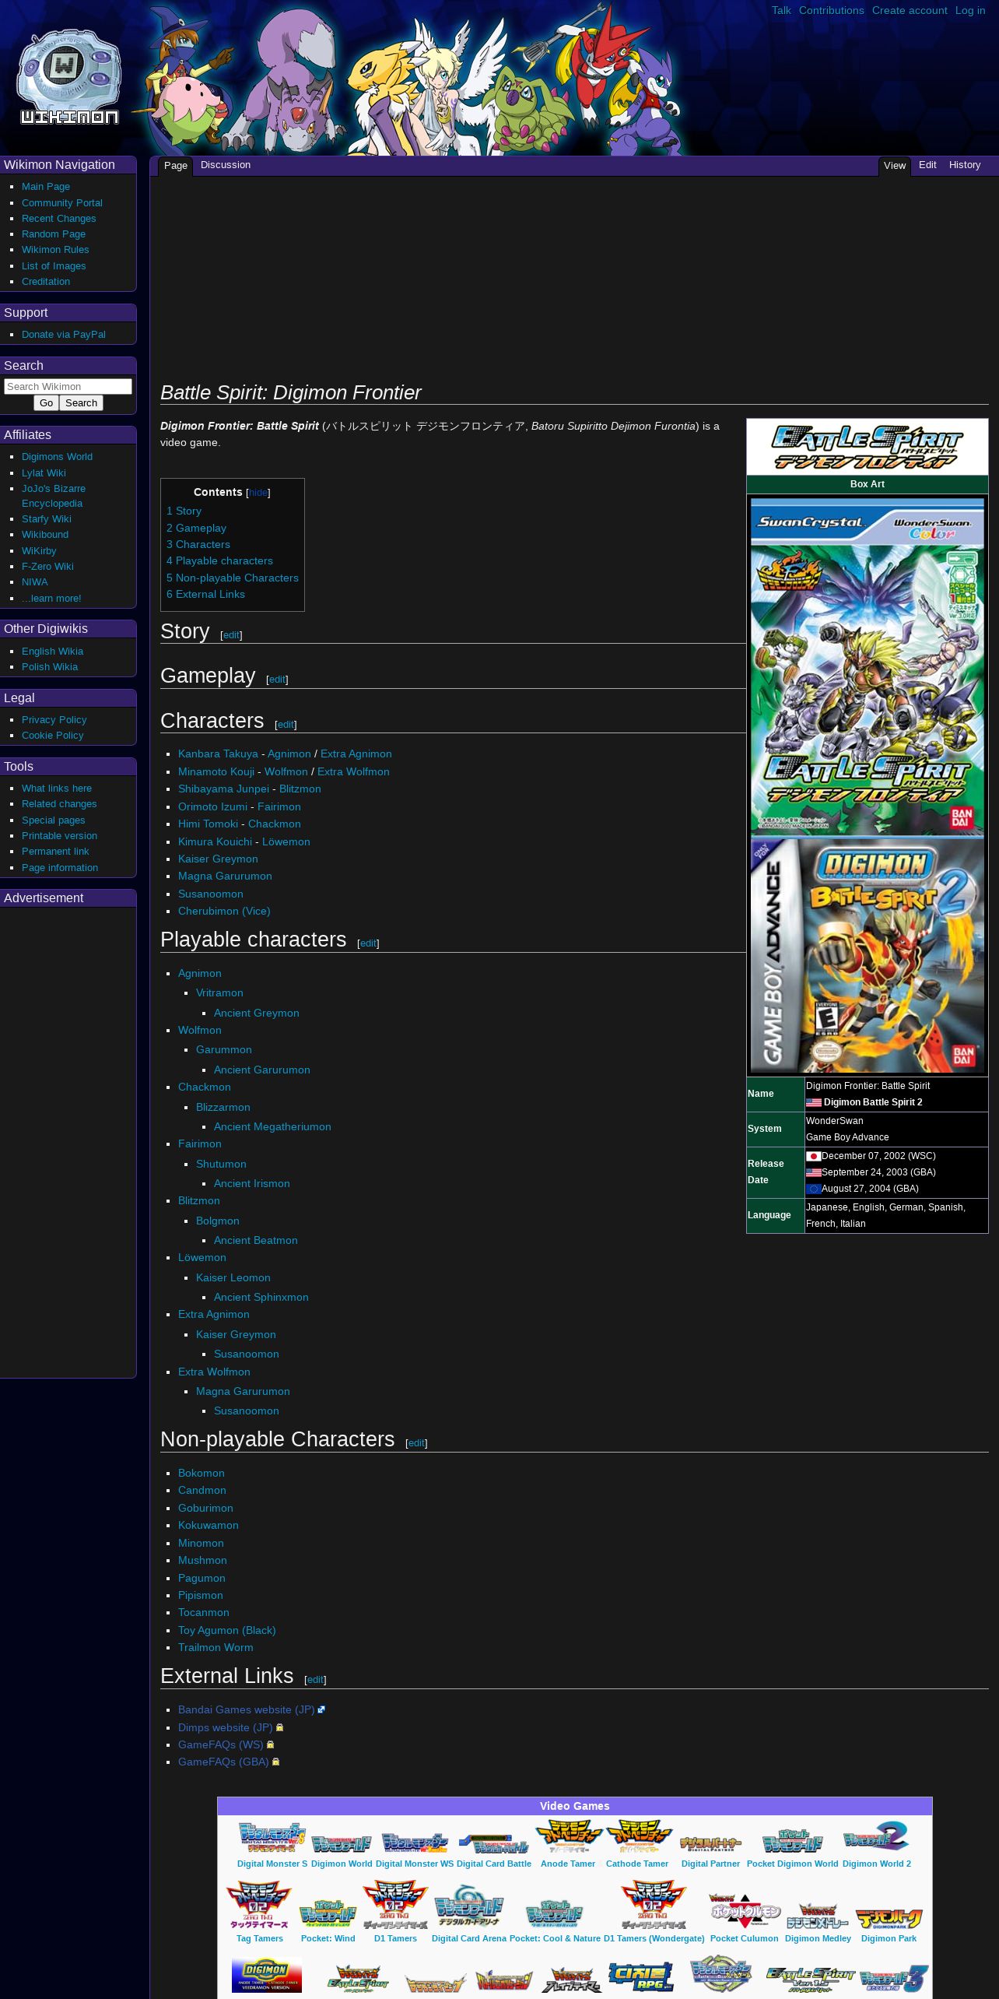Open Pocket: Wind game logo
999x1999 pixels.
[x=328, y=1913]
